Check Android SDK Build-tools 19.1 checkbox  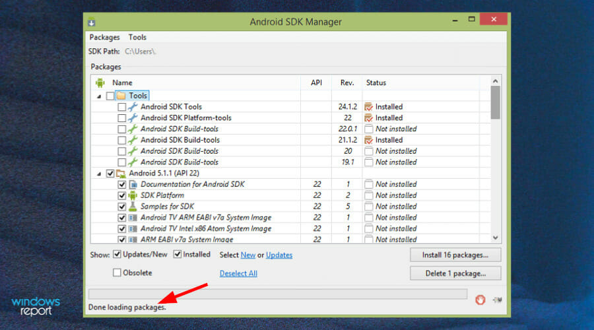coord(121,162)
